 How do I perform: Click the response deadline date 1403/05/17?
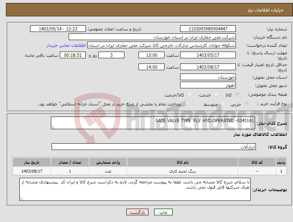[208, 55]
